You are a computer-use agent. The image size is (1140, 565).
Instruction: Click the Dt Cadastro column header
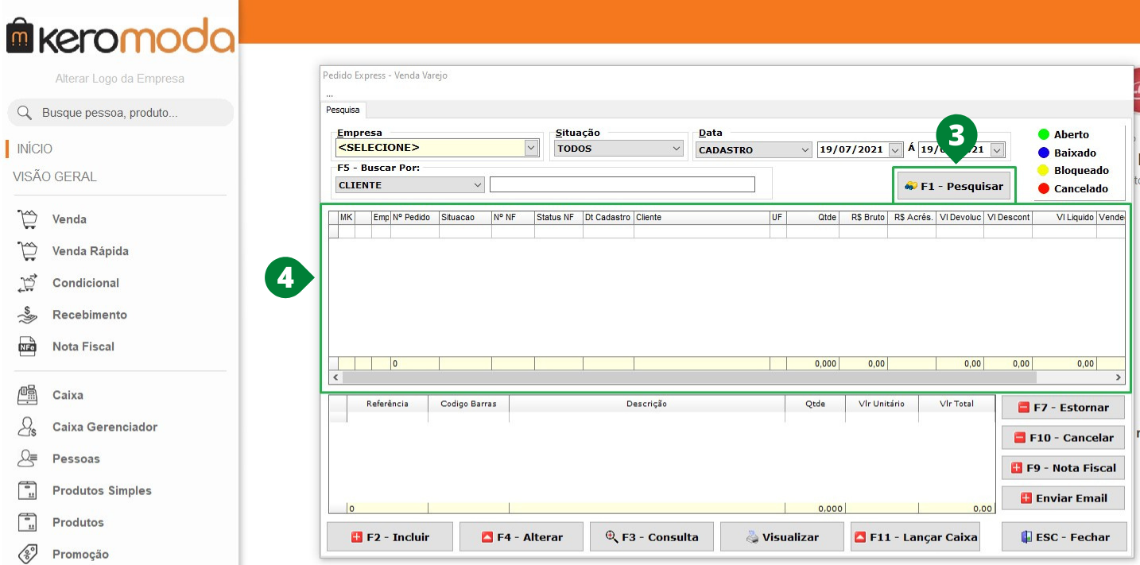pos(608,217)
